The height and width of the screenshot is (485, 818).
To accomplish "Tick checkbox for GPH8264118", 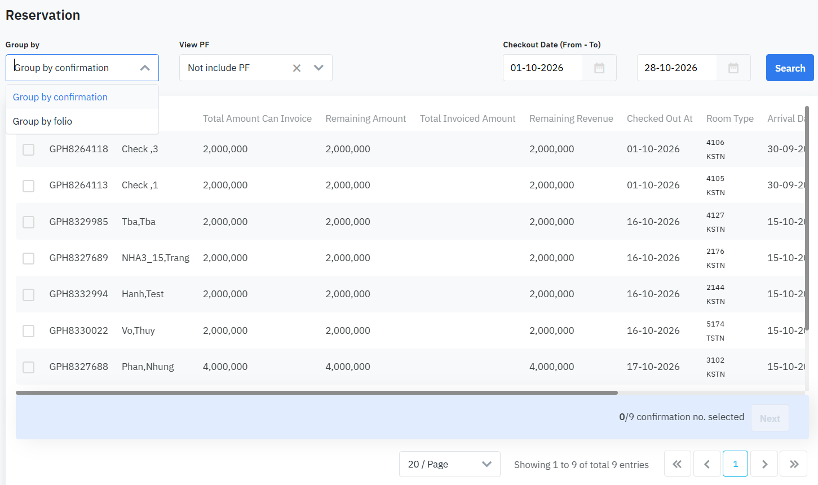I will tap(28, 149).
